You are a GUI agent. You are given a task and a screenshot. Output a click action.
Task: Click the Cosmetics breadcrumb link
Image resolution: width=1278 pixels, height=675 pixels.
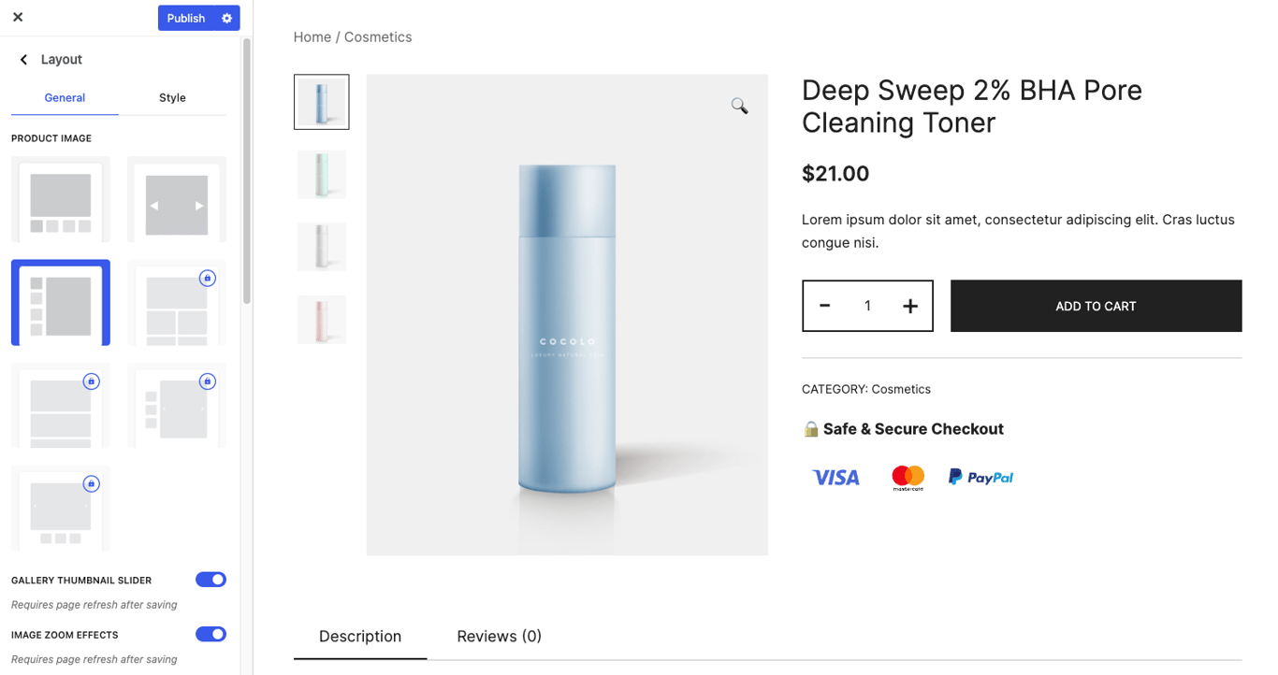click(378, 36)
